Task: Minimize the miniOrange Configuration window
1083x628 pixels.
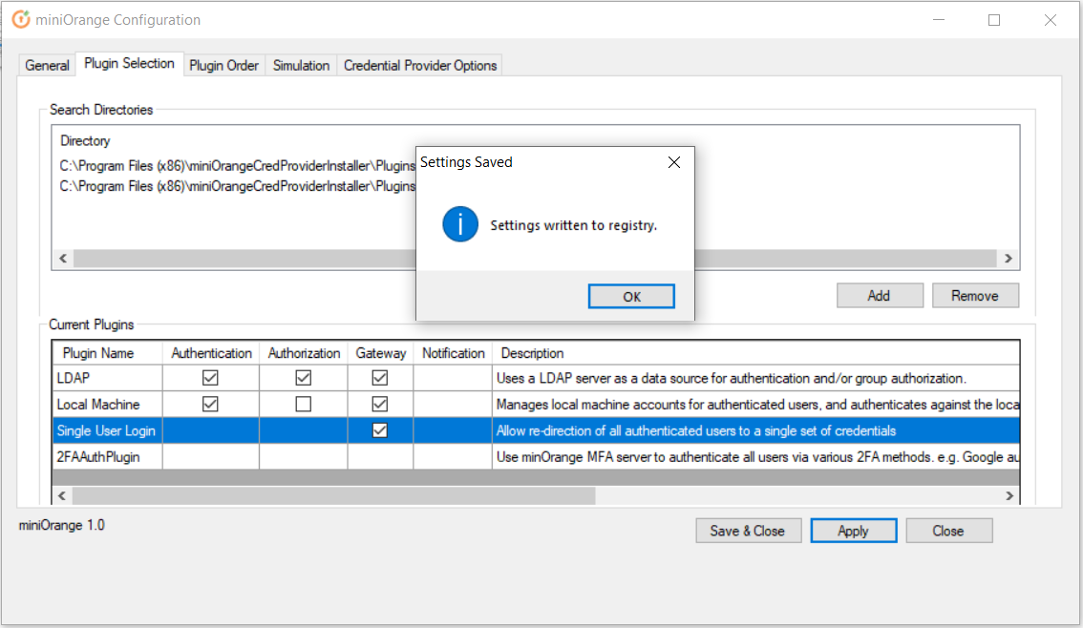Action: tap(939, 20)
